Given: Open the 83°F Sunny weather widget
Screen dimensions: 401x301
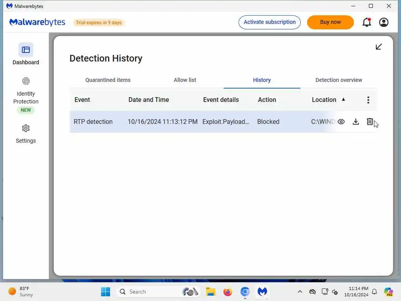Looking at the screenshot, I should click(x=20, y=292).
